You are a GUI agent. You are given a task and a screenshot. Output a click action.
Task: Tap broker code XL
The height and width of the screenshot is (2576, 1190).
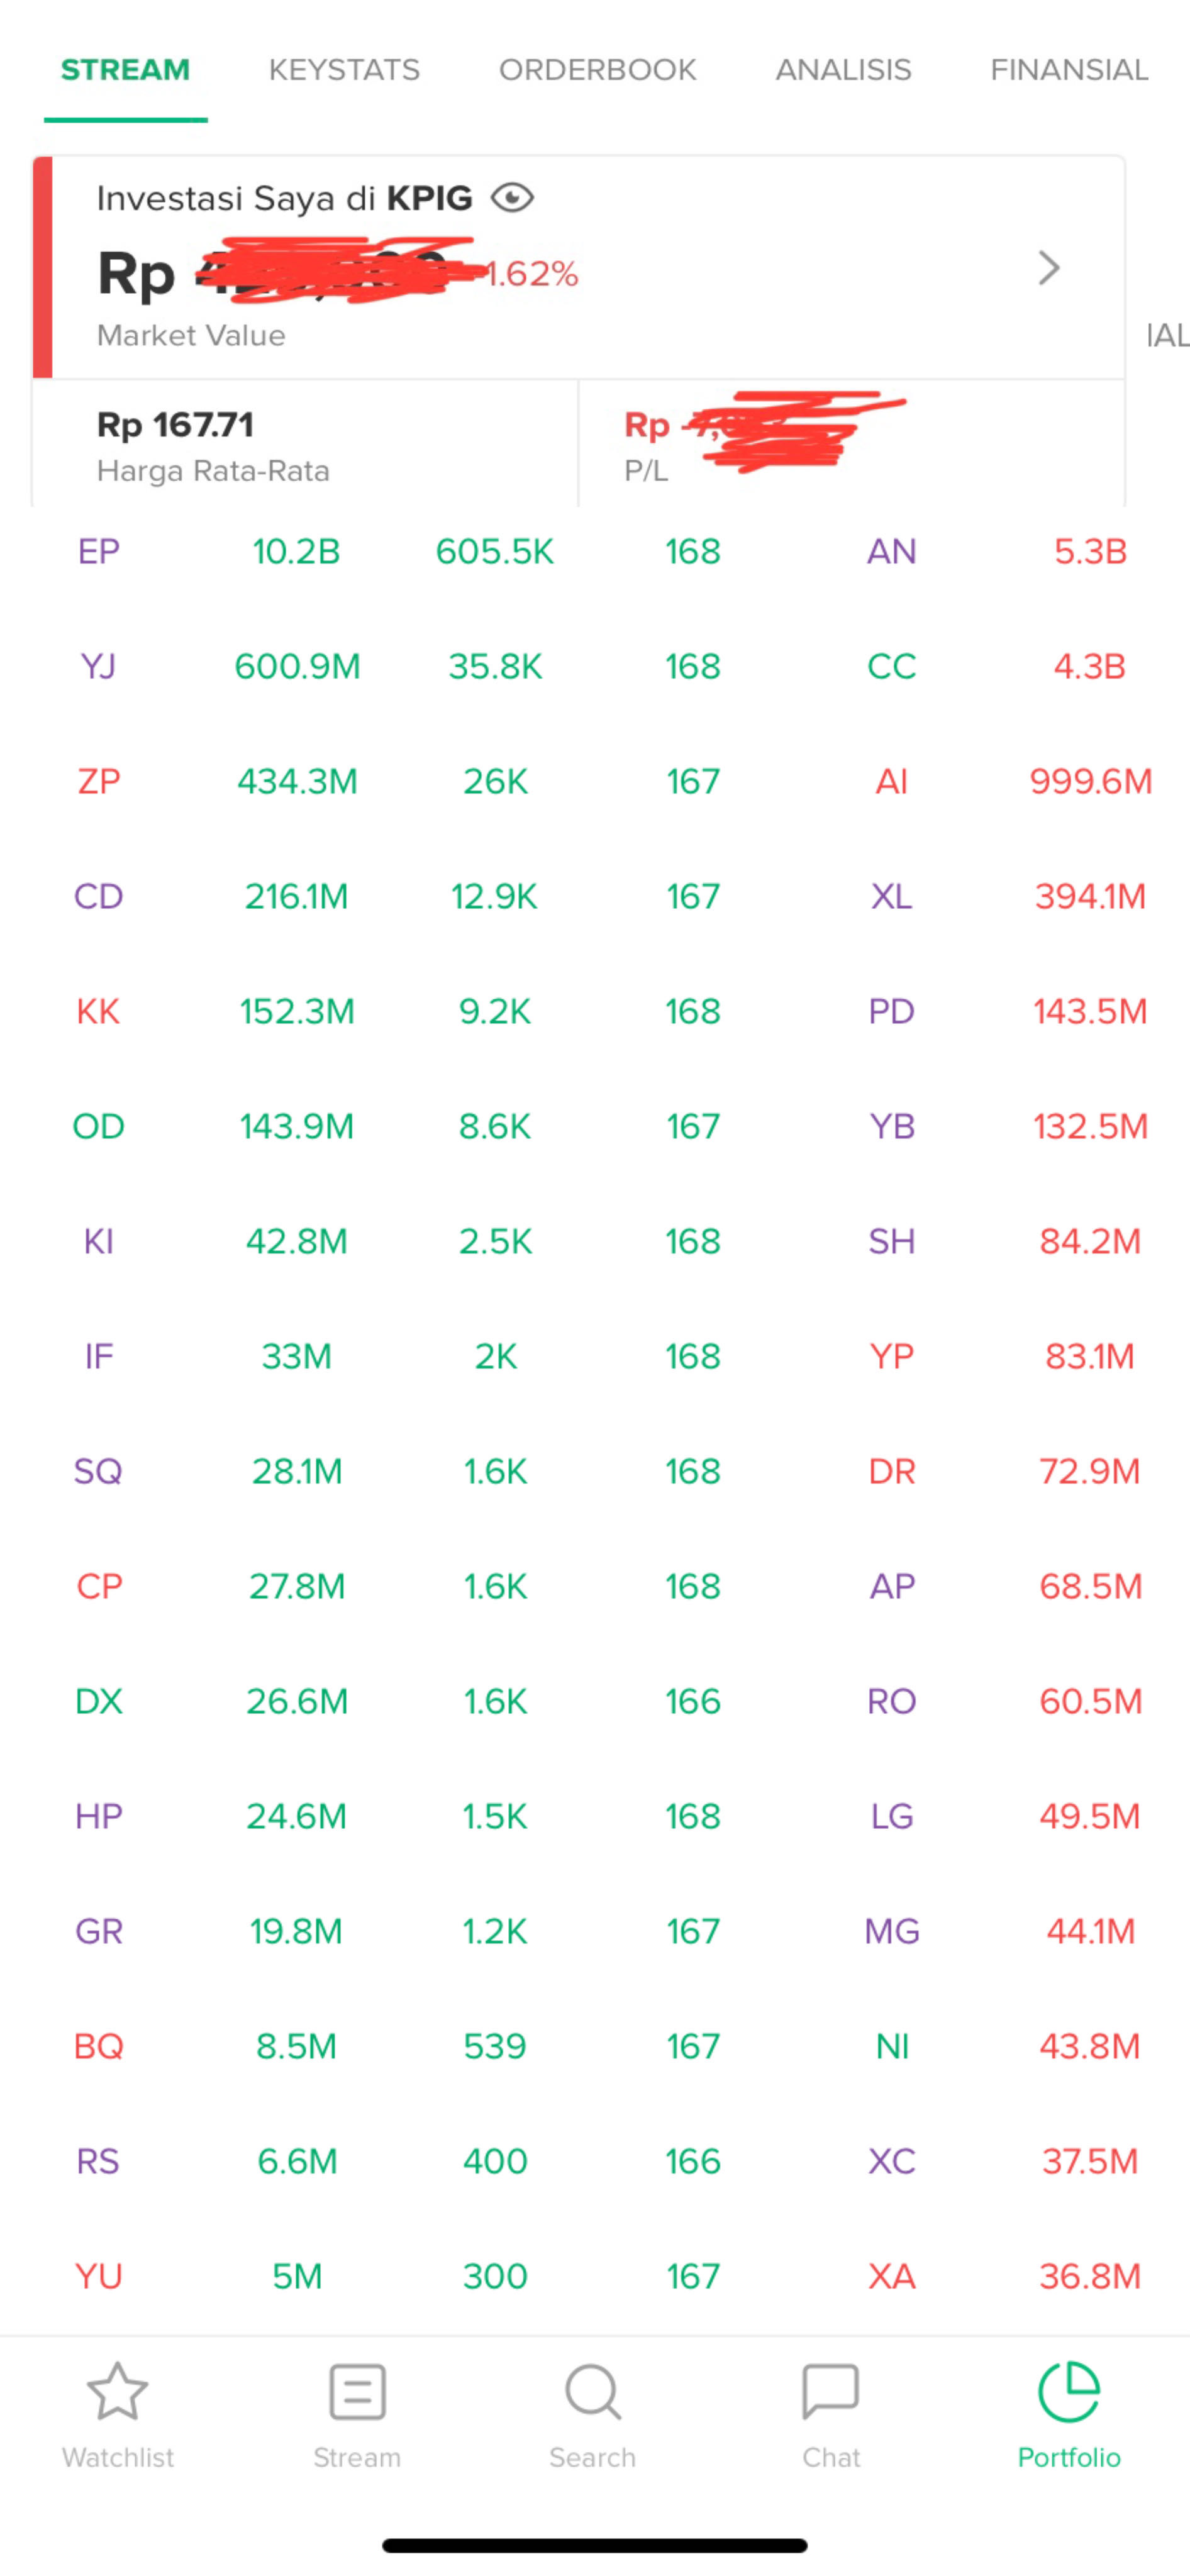(891, 897)
